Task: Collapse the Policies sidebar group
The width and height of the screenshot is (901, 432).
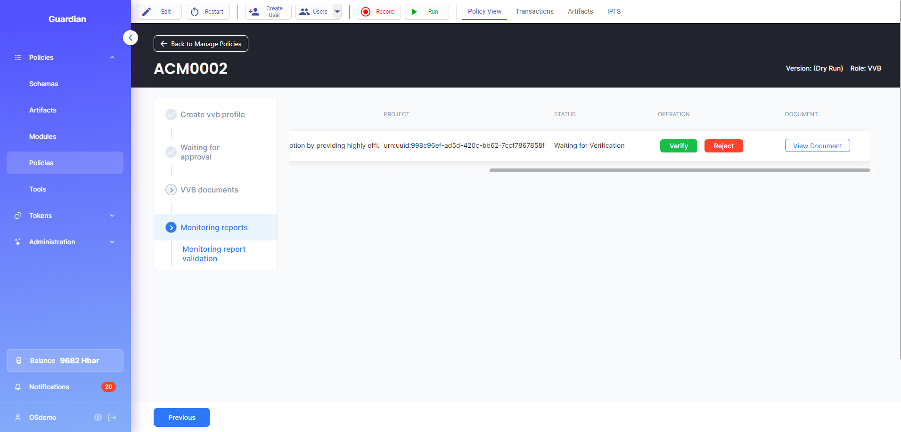Action: pyautogui.click(x=112, y=57)
